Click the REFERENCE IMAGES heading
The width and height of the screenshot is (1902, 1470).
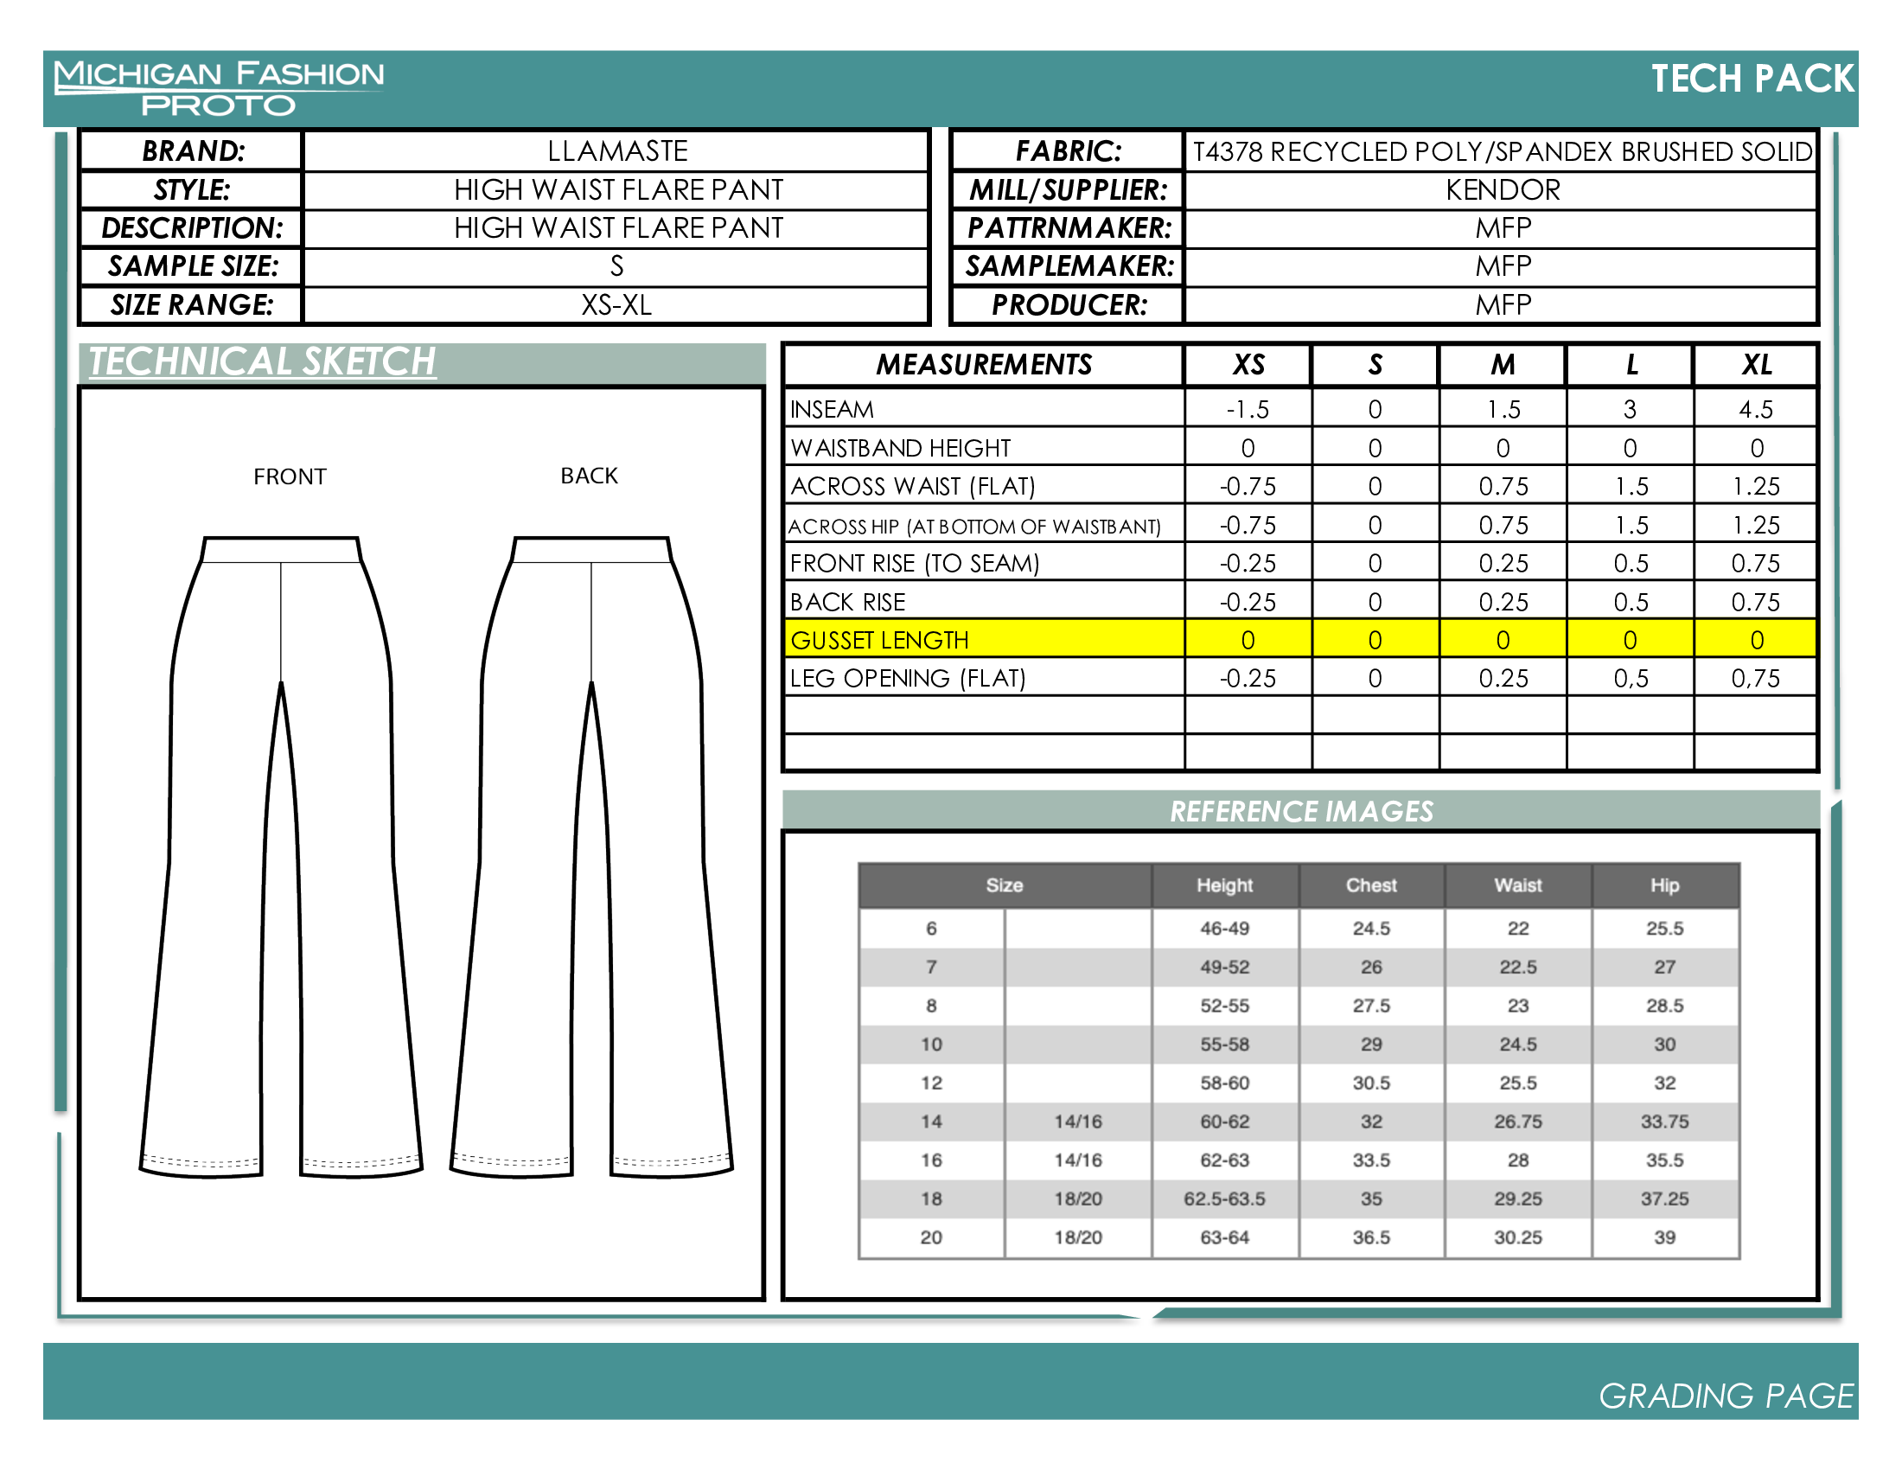point(1301,811)
